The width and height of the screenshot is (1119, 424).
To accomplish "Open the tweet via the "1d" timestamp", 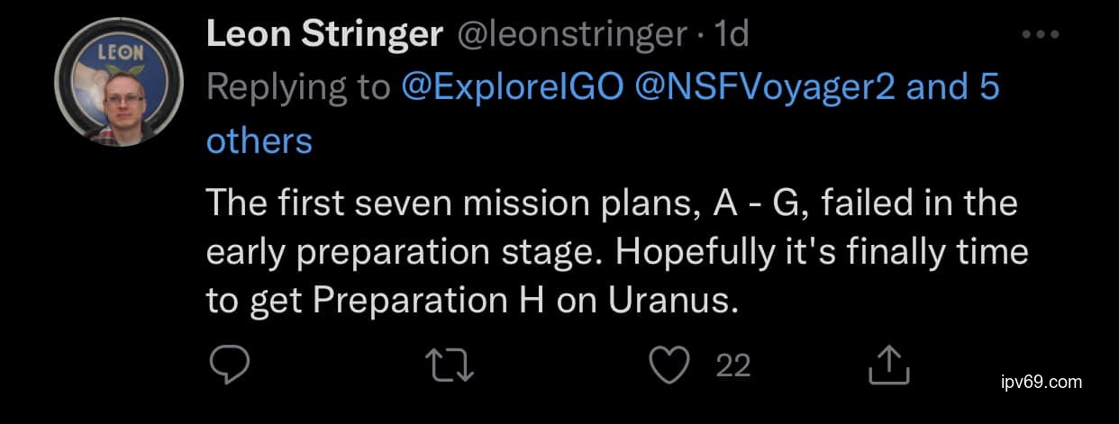I will tap(731, 35).
